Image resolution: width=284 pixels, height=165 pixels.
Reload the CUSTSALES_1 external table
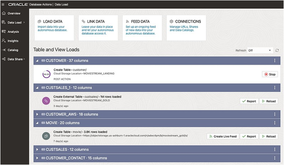269,101
